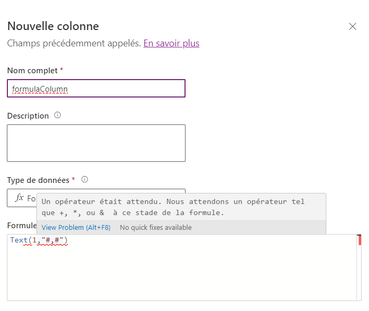Click View Problem (Alt+F8) link
Image resolution: width=369 pixels, height=311 pixels.
pos(76,228)
